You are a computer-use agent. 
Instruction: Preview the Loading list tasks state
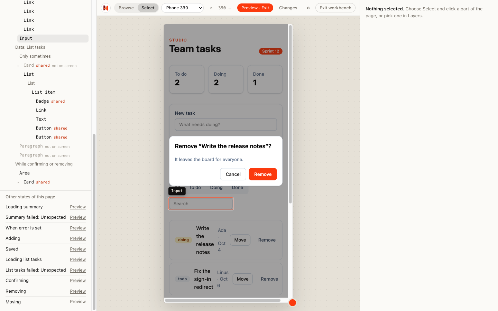(x=78, y=260)
